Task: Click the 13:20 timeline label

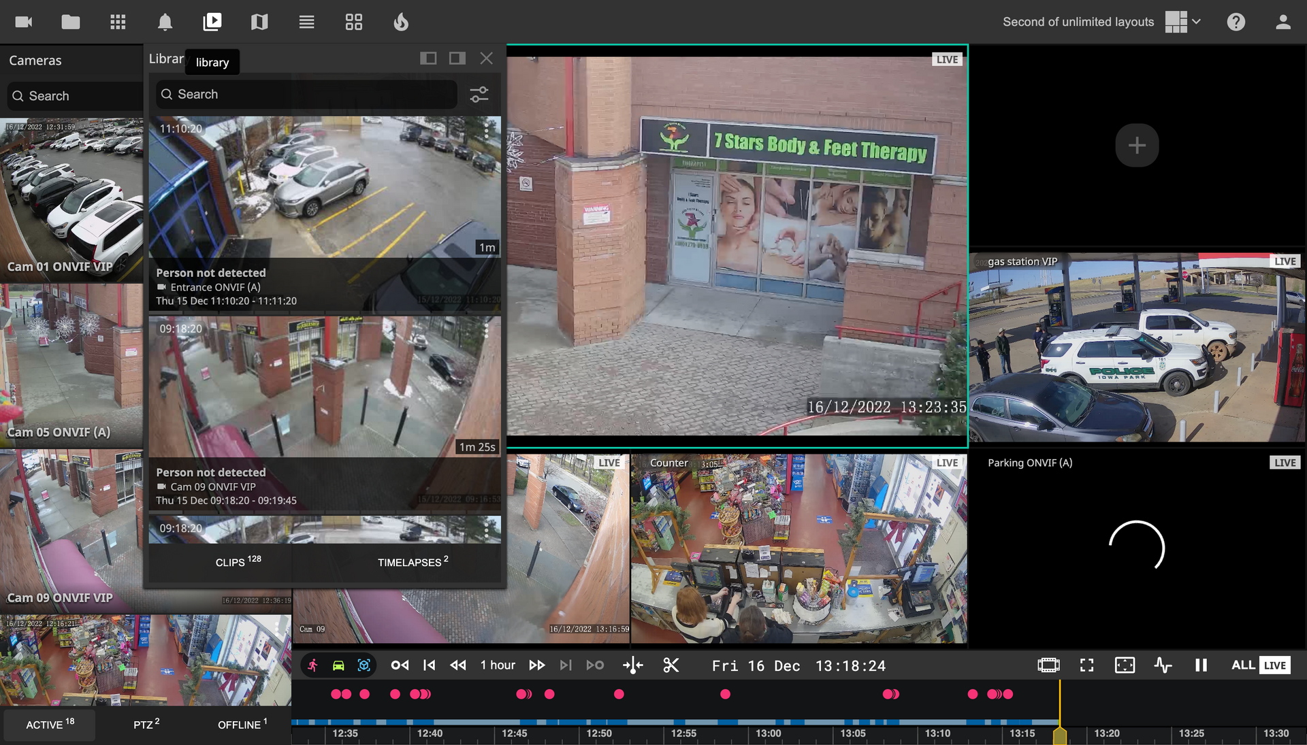Action: click(1107, 733)
